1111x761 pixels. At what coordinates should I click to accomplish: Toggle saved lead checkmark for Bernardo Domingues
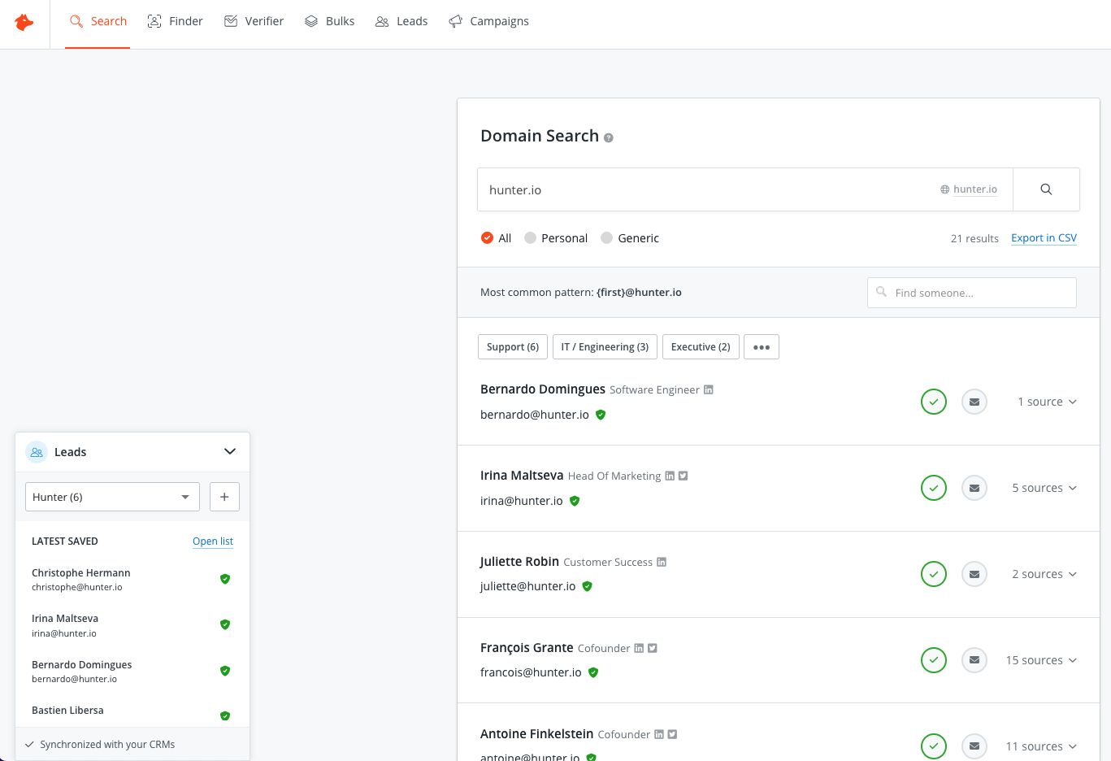point(934,402)
